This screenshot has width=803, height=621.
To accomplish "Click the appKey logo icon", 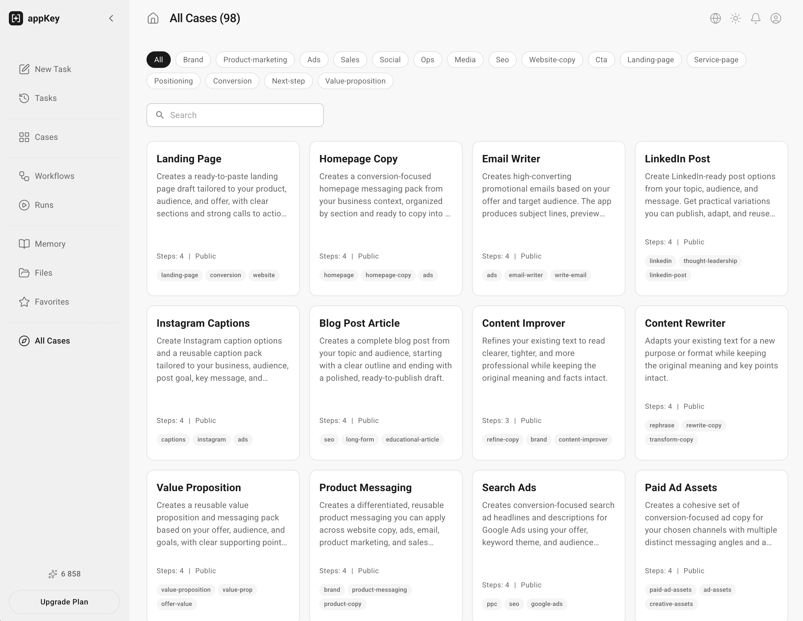I will click(16, 18).
